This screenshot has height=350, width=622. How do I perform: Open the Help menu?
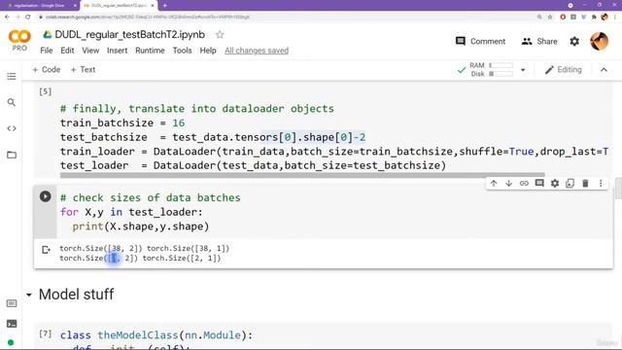coord(208,51)
